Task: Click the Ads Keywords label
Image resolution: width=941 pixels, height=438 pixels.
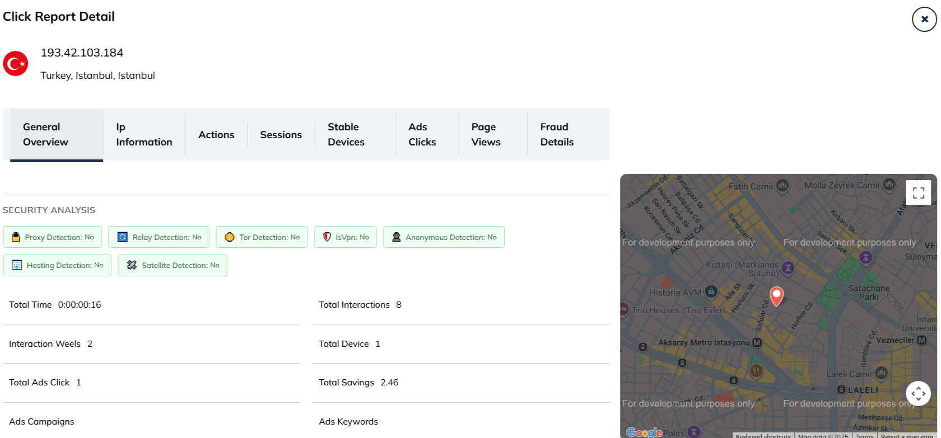Action: click(x=348, y=422)
